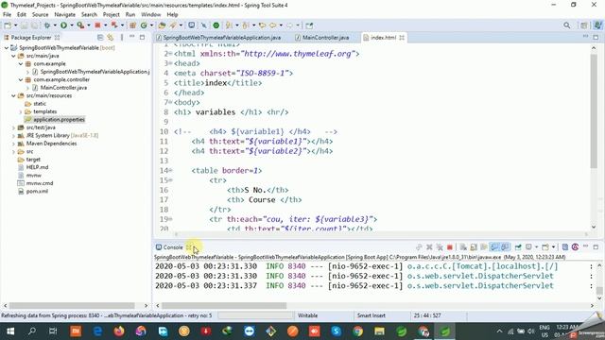Collapse the src/main/java folder

click(13, 56)
